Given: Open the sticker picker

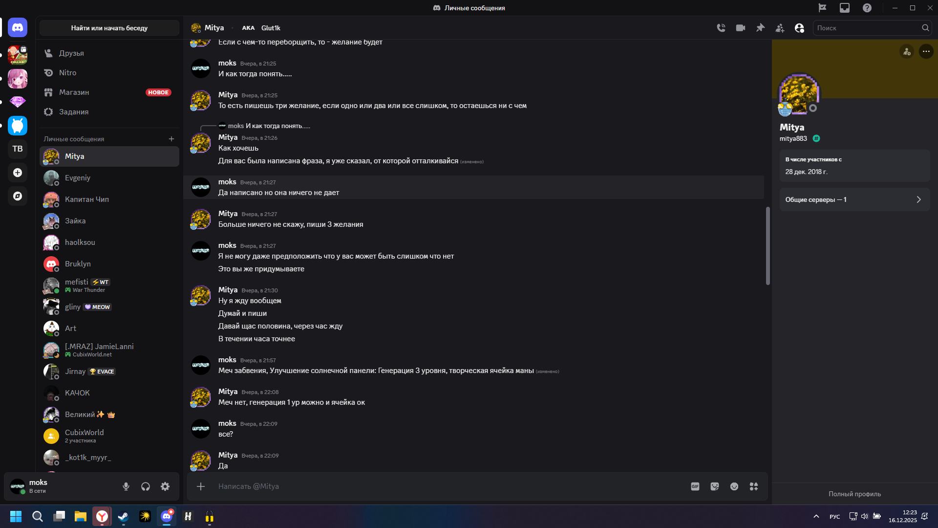Looking at the screenshot, I should pyautogui.click(x=715, y=486).
